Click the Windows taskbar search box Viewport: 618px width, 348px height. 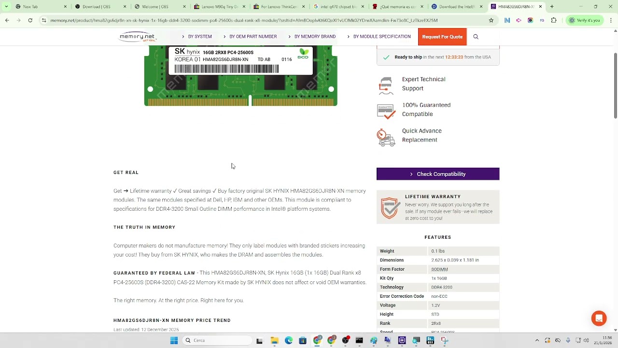click(x=217, y=340)
